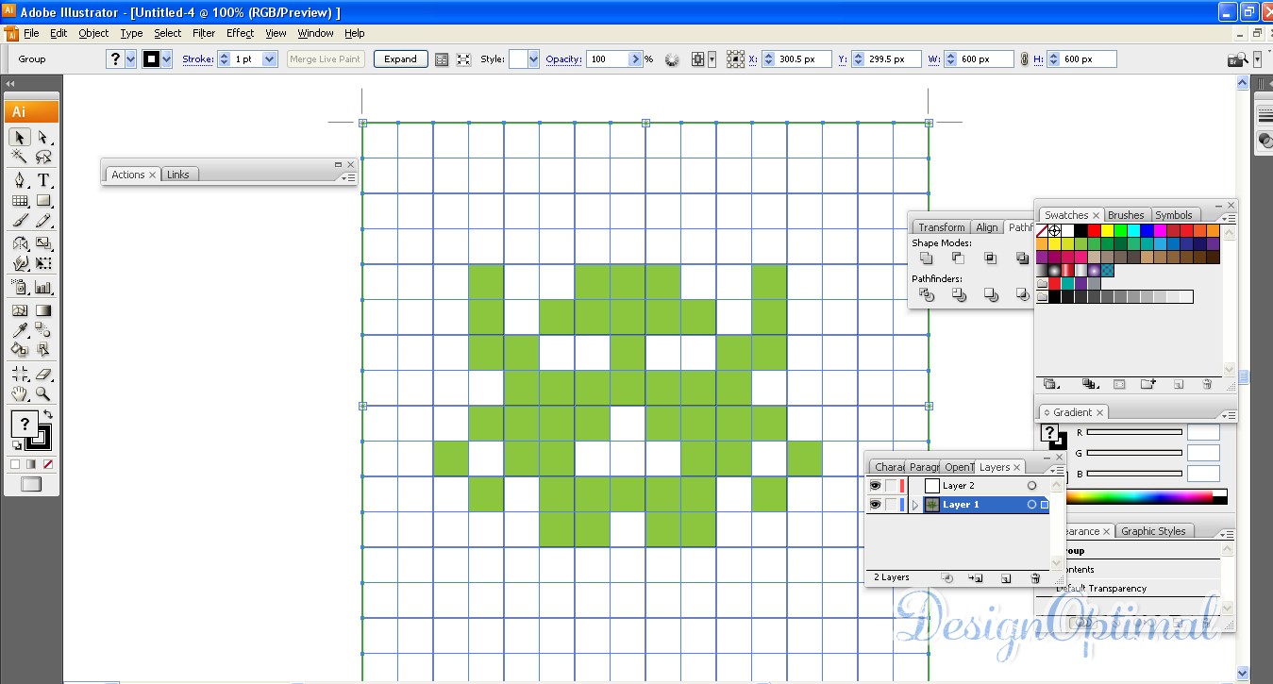The height and width of the screenshot is (684, 1273).
Task: Pick the red swatch in Swatches panel
Action: (1094, 230)
